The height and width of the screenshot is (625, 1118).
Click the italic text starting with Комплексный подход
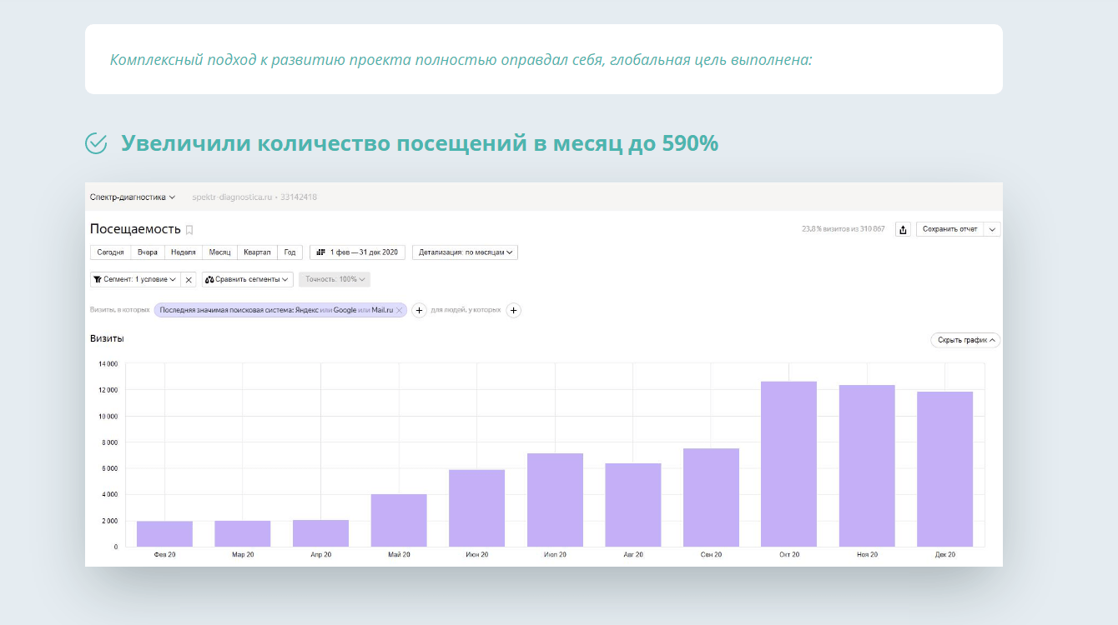click(461, 60)
